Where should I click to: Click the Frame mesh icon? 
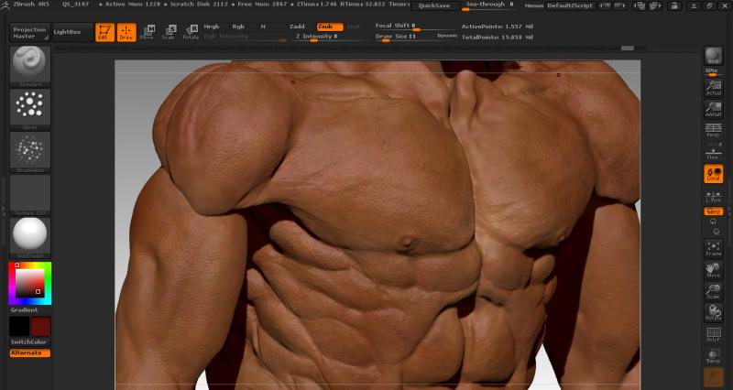714,248
